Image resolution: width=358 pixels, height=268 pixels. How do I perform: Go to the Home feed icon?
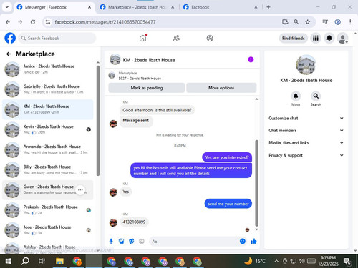143,38
